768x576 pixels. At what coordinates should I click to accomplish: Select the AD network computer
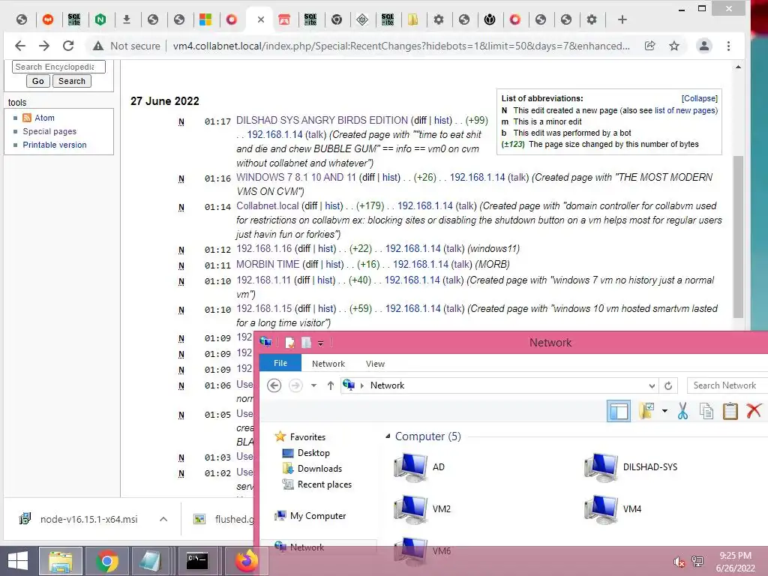coord(419,468)
